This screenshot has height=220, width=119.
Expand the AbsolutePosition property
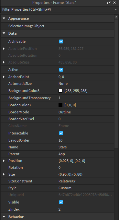click(x=4, y=49)
